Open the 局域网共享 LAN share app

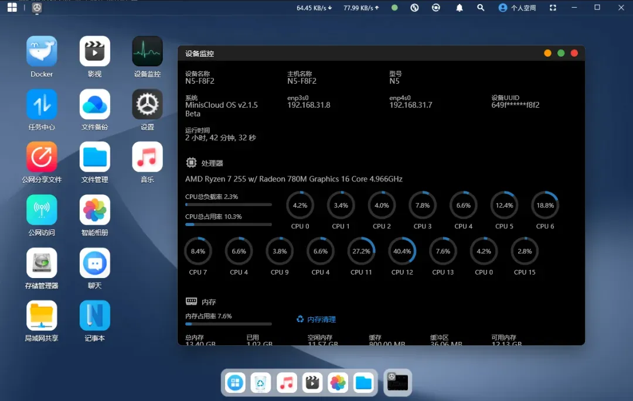(42, 316)
